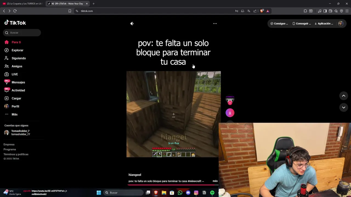Open the Leo AI sparkle icon

336,11
